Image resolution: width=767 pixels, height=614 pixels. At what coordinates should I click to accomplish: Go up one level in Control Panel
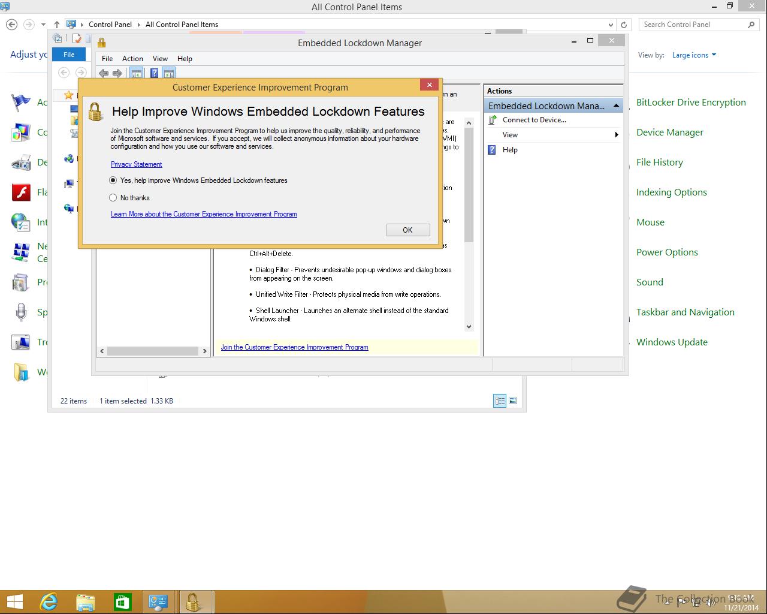click(x=56, y=25)
